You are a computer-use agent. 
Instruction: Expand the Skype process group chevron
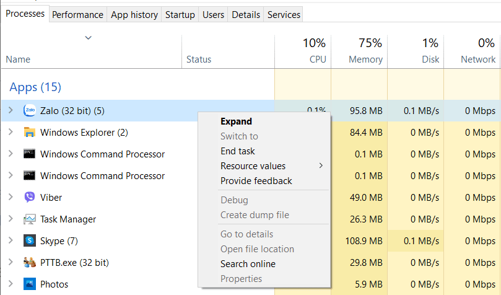pyautogui.click(x=10, y=241)
